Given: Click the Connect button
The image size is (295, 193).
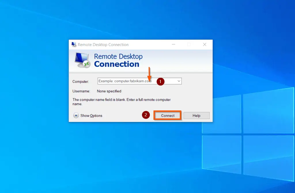Looking at the screenshot, I should (x=167, y=115).
